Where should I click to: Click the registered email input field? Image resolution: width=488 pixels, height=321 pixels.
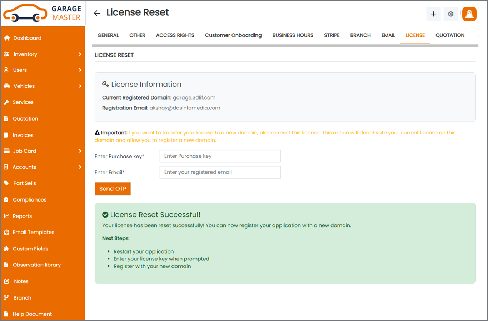(x=220, y=172)
